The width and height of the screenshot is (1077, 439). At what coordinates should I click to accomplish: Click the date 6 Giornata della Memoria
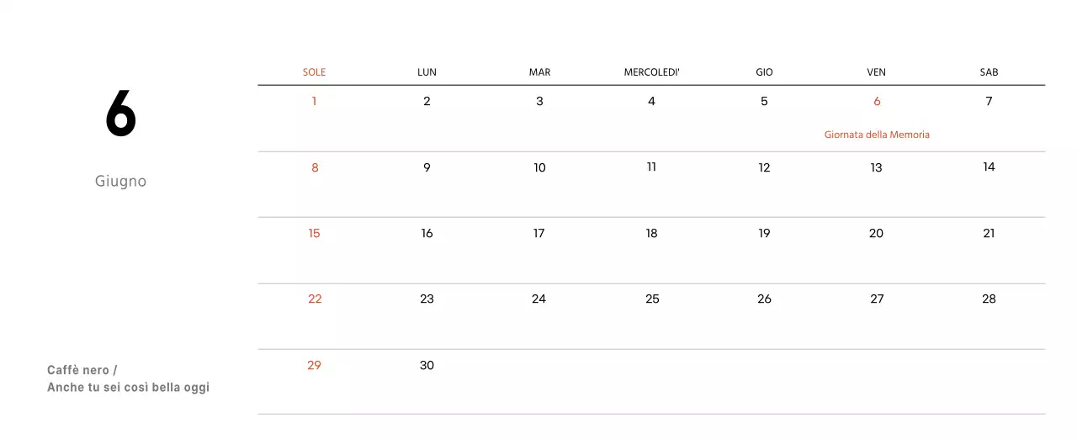877,101
